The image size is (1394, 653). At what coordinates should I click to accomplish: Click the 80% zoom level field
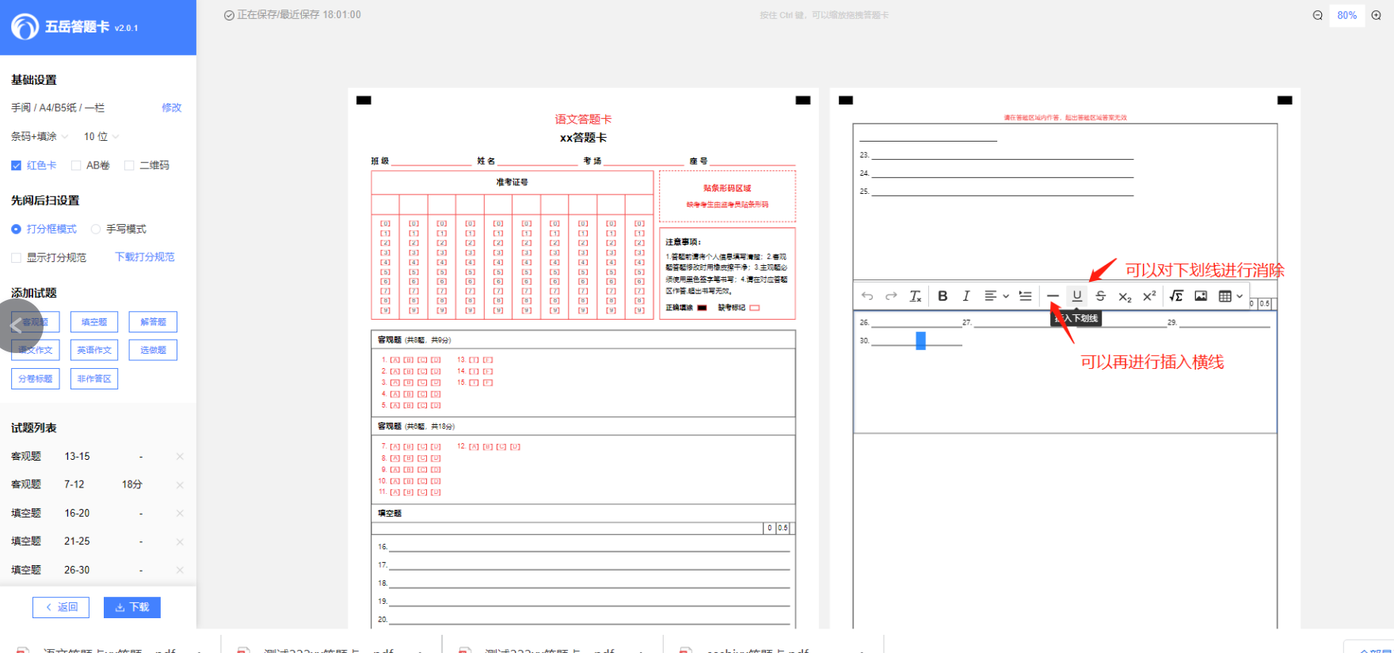point(1346,15)
